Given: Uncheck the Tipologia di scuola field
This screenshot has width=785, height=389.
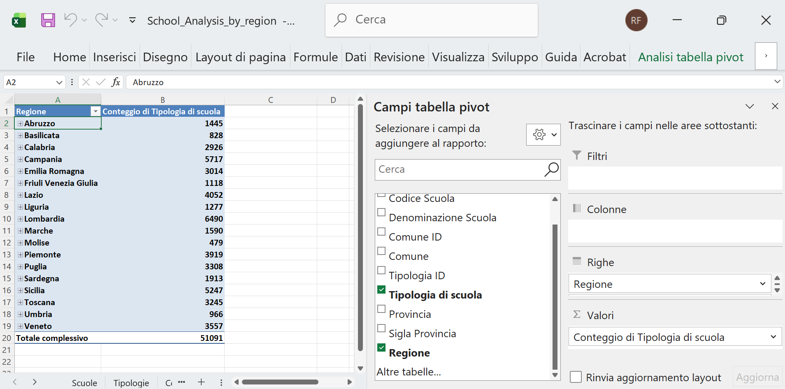Looking at the screenshot, I should (381, 289).
